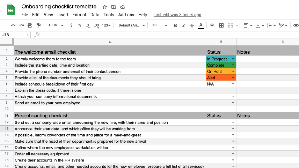Decrease decimal places
The image size is (299, 168).
pyautogui.click(x=87, y=26)
